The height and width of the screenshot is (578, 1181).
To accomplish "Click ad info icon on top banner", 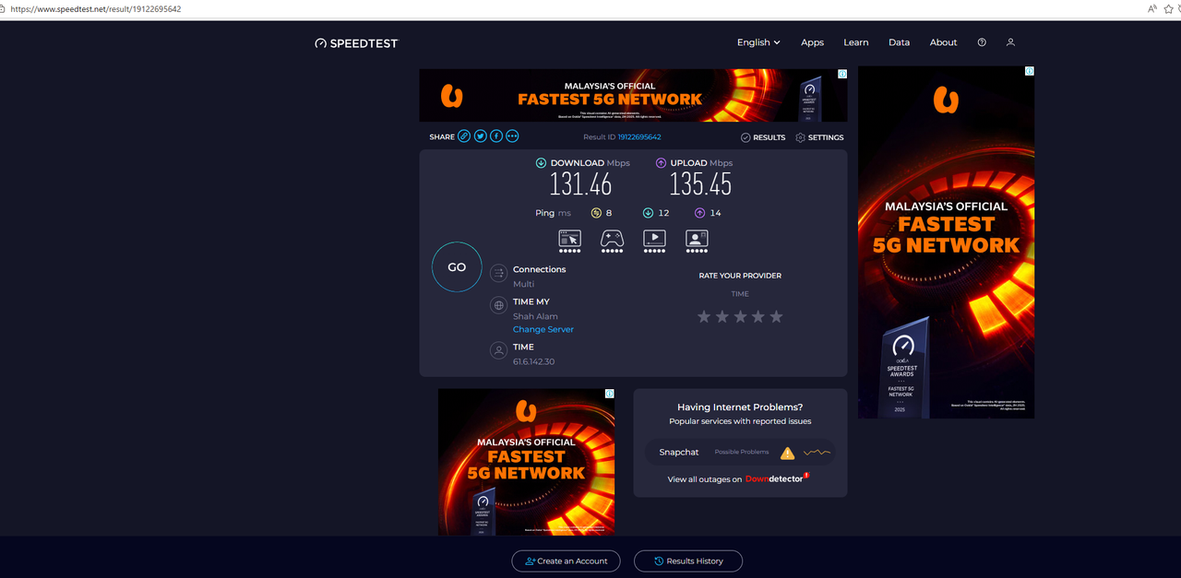I will point(841,74).
